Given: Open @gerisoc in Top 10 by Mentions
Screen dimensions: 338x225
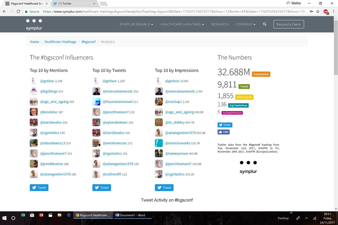Looking at the screenshot, I should click(47, 81).
